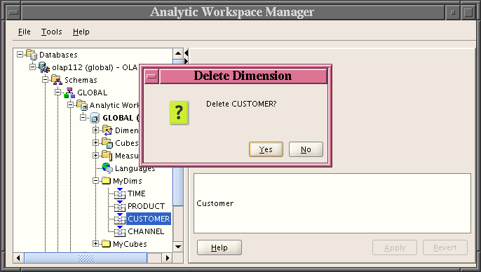Select the olap112 database connection icon
This screenshot has width=481, height=272.
click(44, 67)
